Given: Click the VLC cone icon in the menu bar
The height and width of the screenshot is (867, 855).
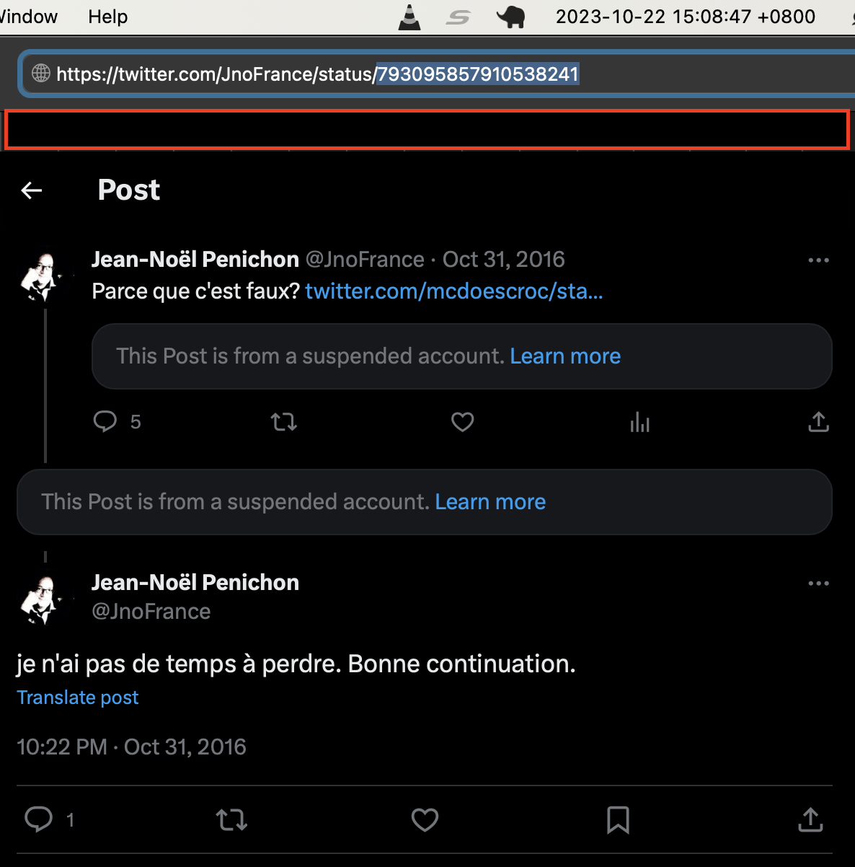Looking at the screenshot, I should (x=409, y=16).
